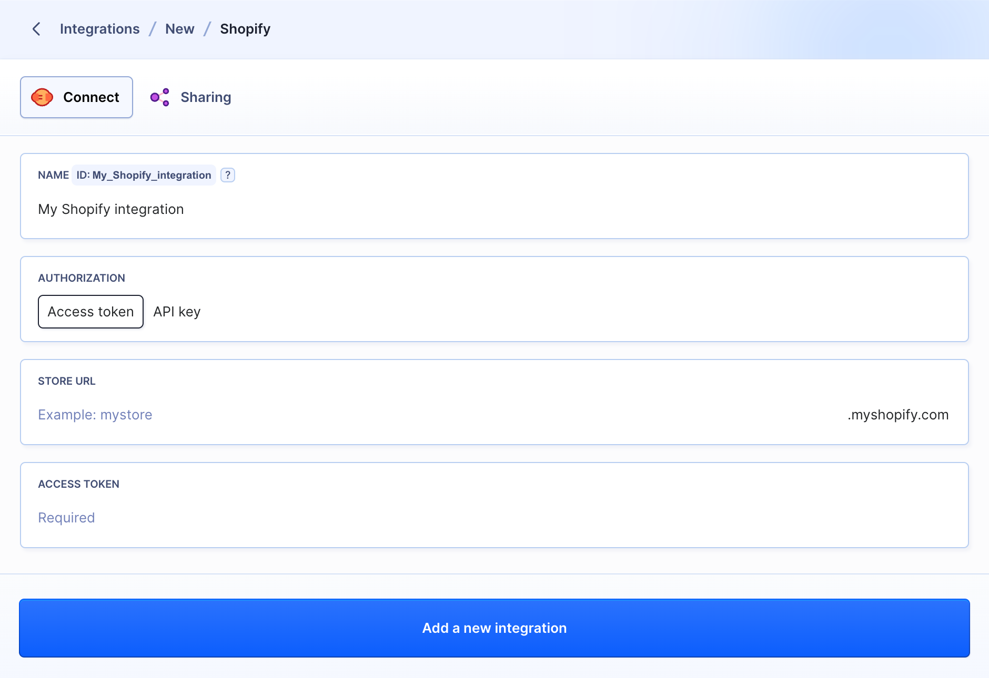Click the red plug Connect icon
This screenshot has width=989, height=678.
pyautogui.click(x=42, y=97)
